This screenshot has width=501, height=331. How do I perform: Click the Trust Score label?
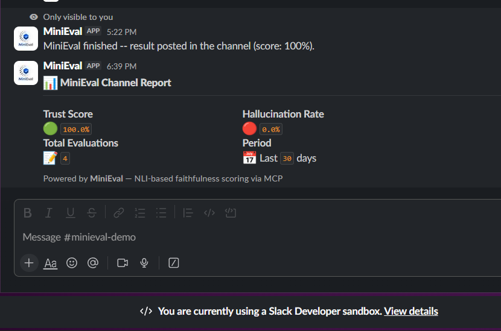pyautogui.click(x=68, y=114)
